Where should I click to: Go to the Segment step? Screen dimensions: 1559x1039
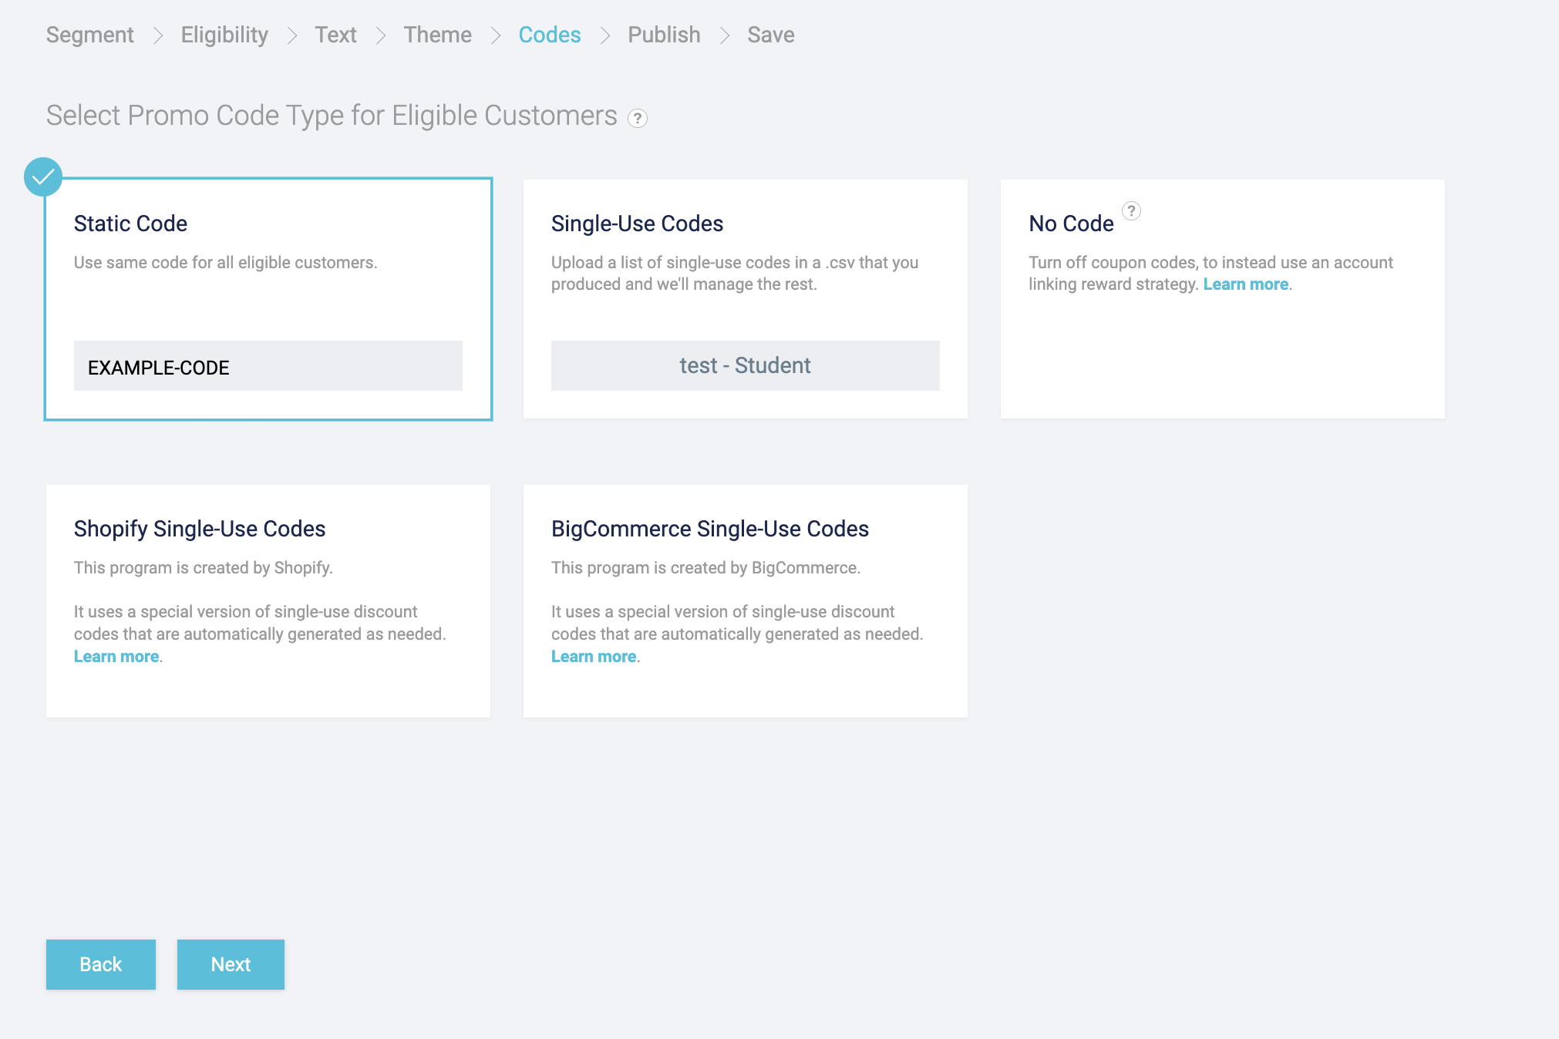89,35
